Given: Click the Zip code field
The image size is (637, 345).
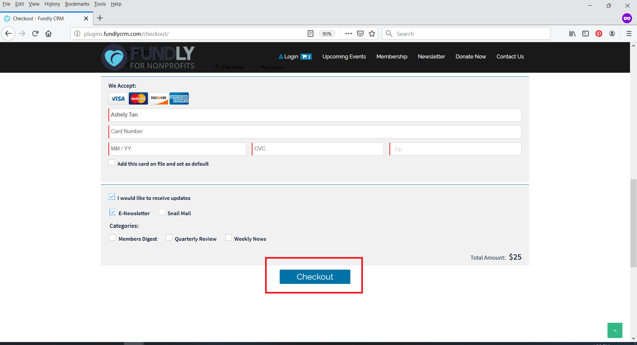Looking at the screenshot, I should coord(456,149).
